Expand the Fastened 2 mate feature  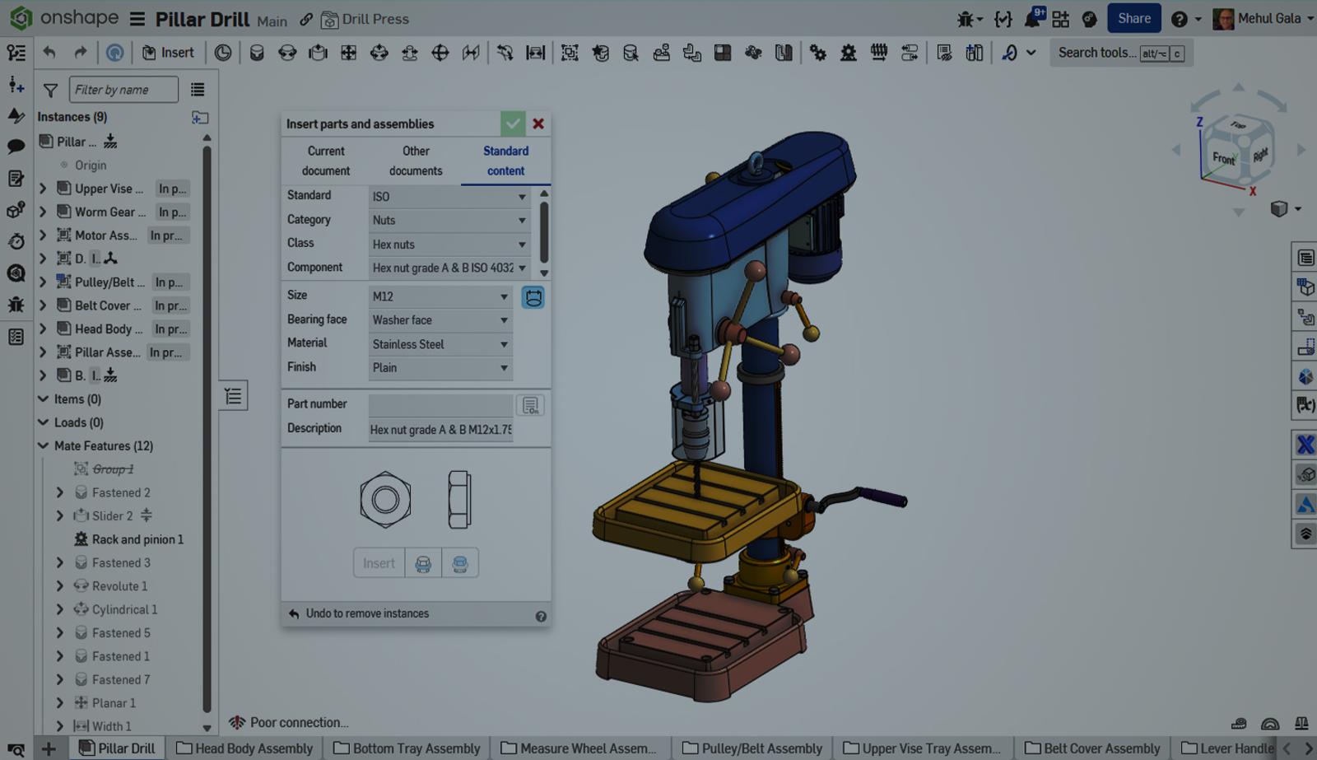pyautogui.click(x=59, y=492)
